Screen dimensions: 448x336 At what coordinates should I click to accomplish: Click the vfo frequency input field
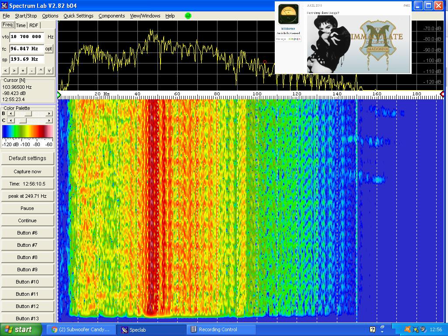pyautogui.click(x=27, y=37)
